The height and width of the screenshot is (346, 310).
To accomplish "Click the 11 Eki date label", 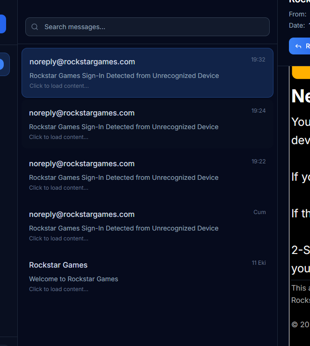I will coord(258,263).
